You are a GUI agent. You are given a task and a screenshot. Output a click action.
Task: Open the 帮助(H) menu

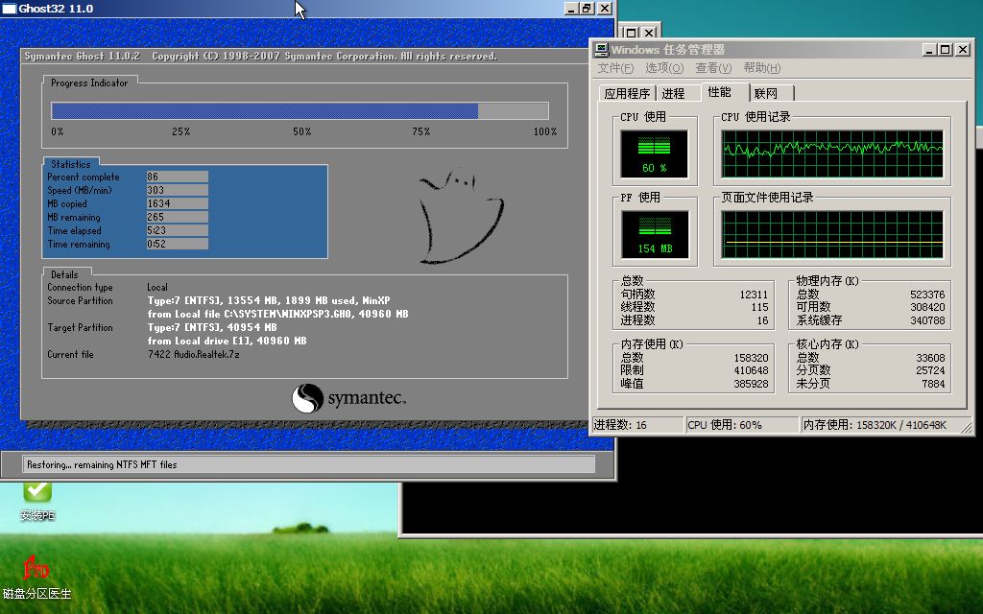click(x=761, y=68)
